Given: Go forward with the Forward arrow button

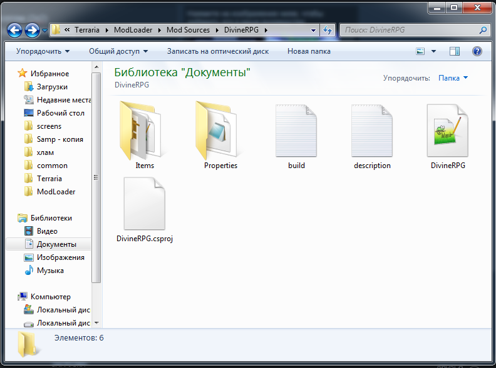Looking at the screenshot, I should click(x=32, y=30).
